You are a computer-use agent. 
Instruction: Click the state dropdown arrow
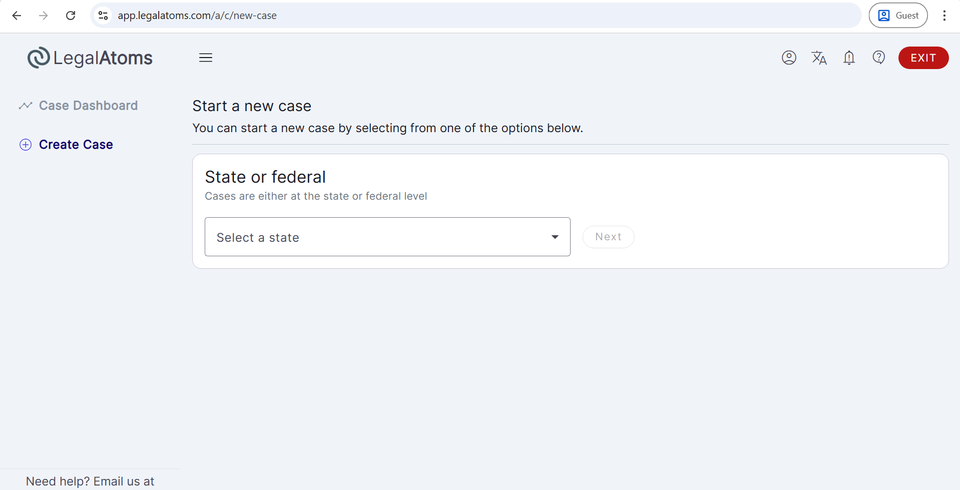555,237
